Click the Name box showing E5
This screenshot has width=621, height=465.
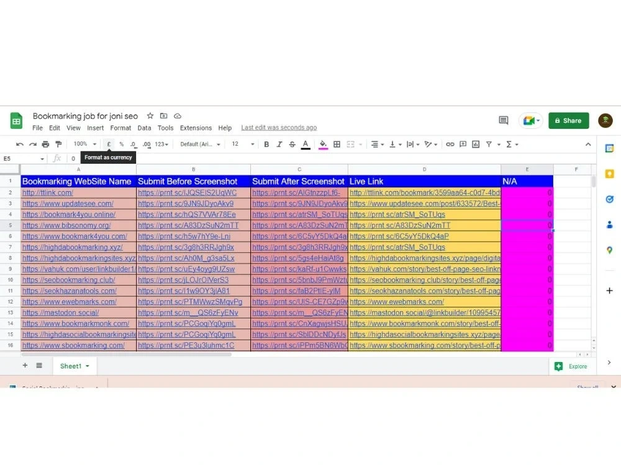tap(23, 159)
